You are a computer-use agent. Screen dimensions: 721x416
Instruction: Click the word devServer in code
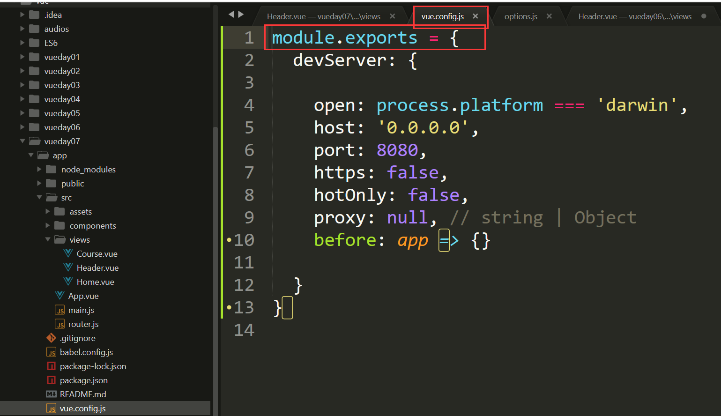pos(340,60)
